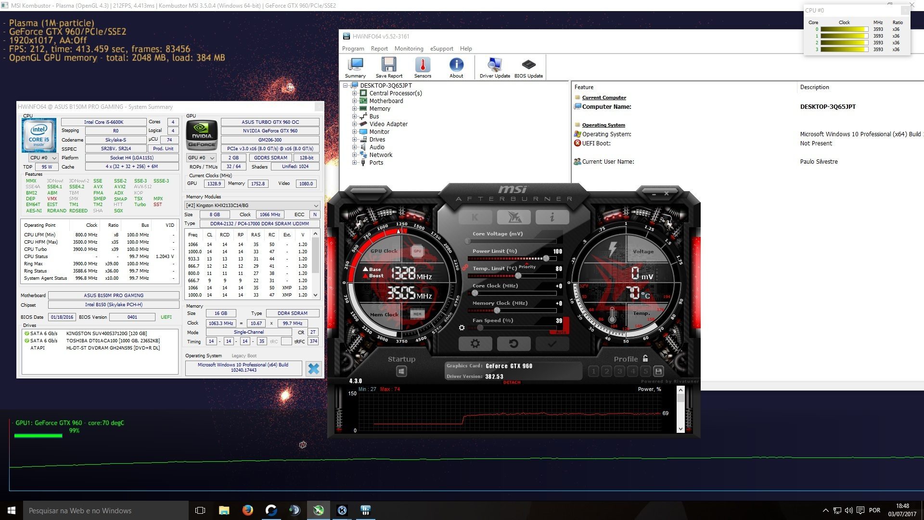Screen dimensions: 924x520
Task: Open Afterburner settings gear button
Action: coord(475,344)
